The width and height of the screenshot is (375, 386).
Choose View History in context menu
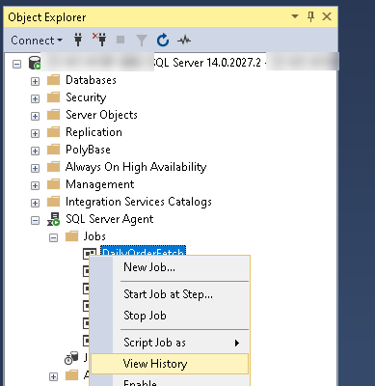pyautogui.click(x=170, y=364)
